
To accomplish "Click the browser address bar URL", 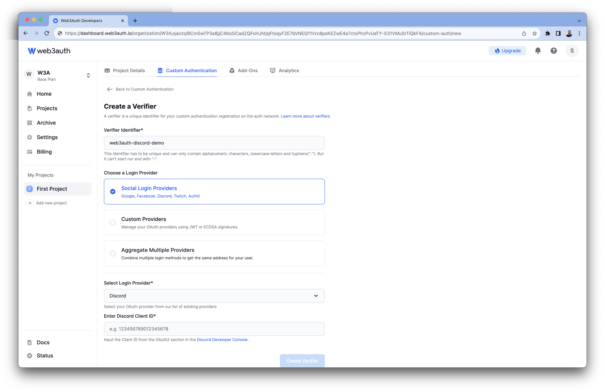I will click(263, 33).
